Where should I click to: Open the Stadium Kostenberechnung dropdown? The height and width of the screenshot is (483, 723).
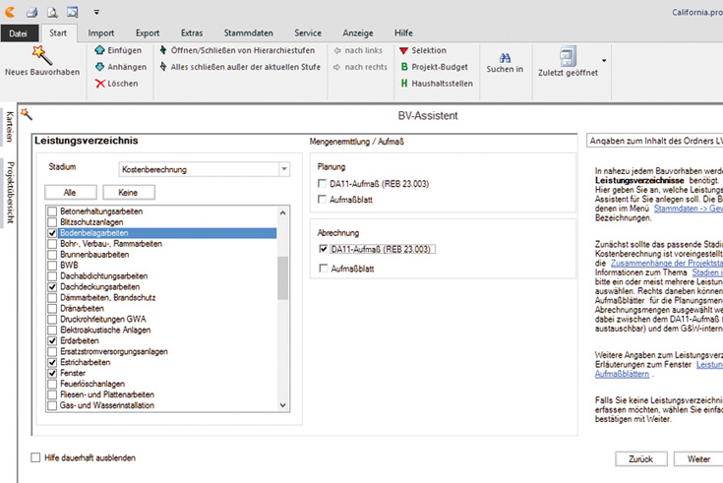click(x=284, y=169)
